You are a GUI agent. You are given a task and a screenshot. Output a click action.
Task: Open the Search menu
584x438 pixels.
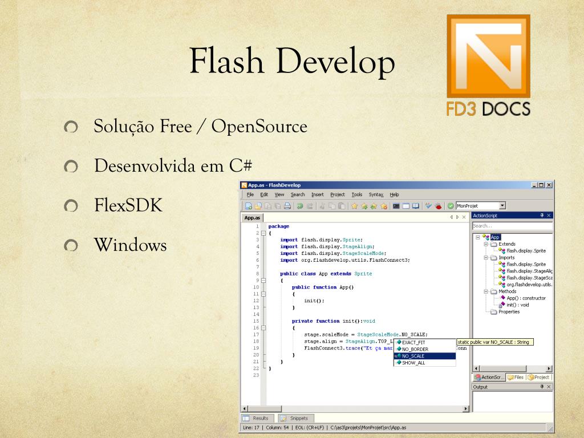pos(298,194)
